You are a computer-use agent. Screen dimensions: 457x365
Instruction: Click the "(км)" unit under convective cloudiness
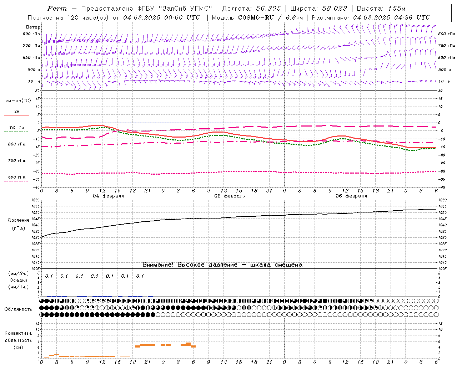(x=18, y=347)
